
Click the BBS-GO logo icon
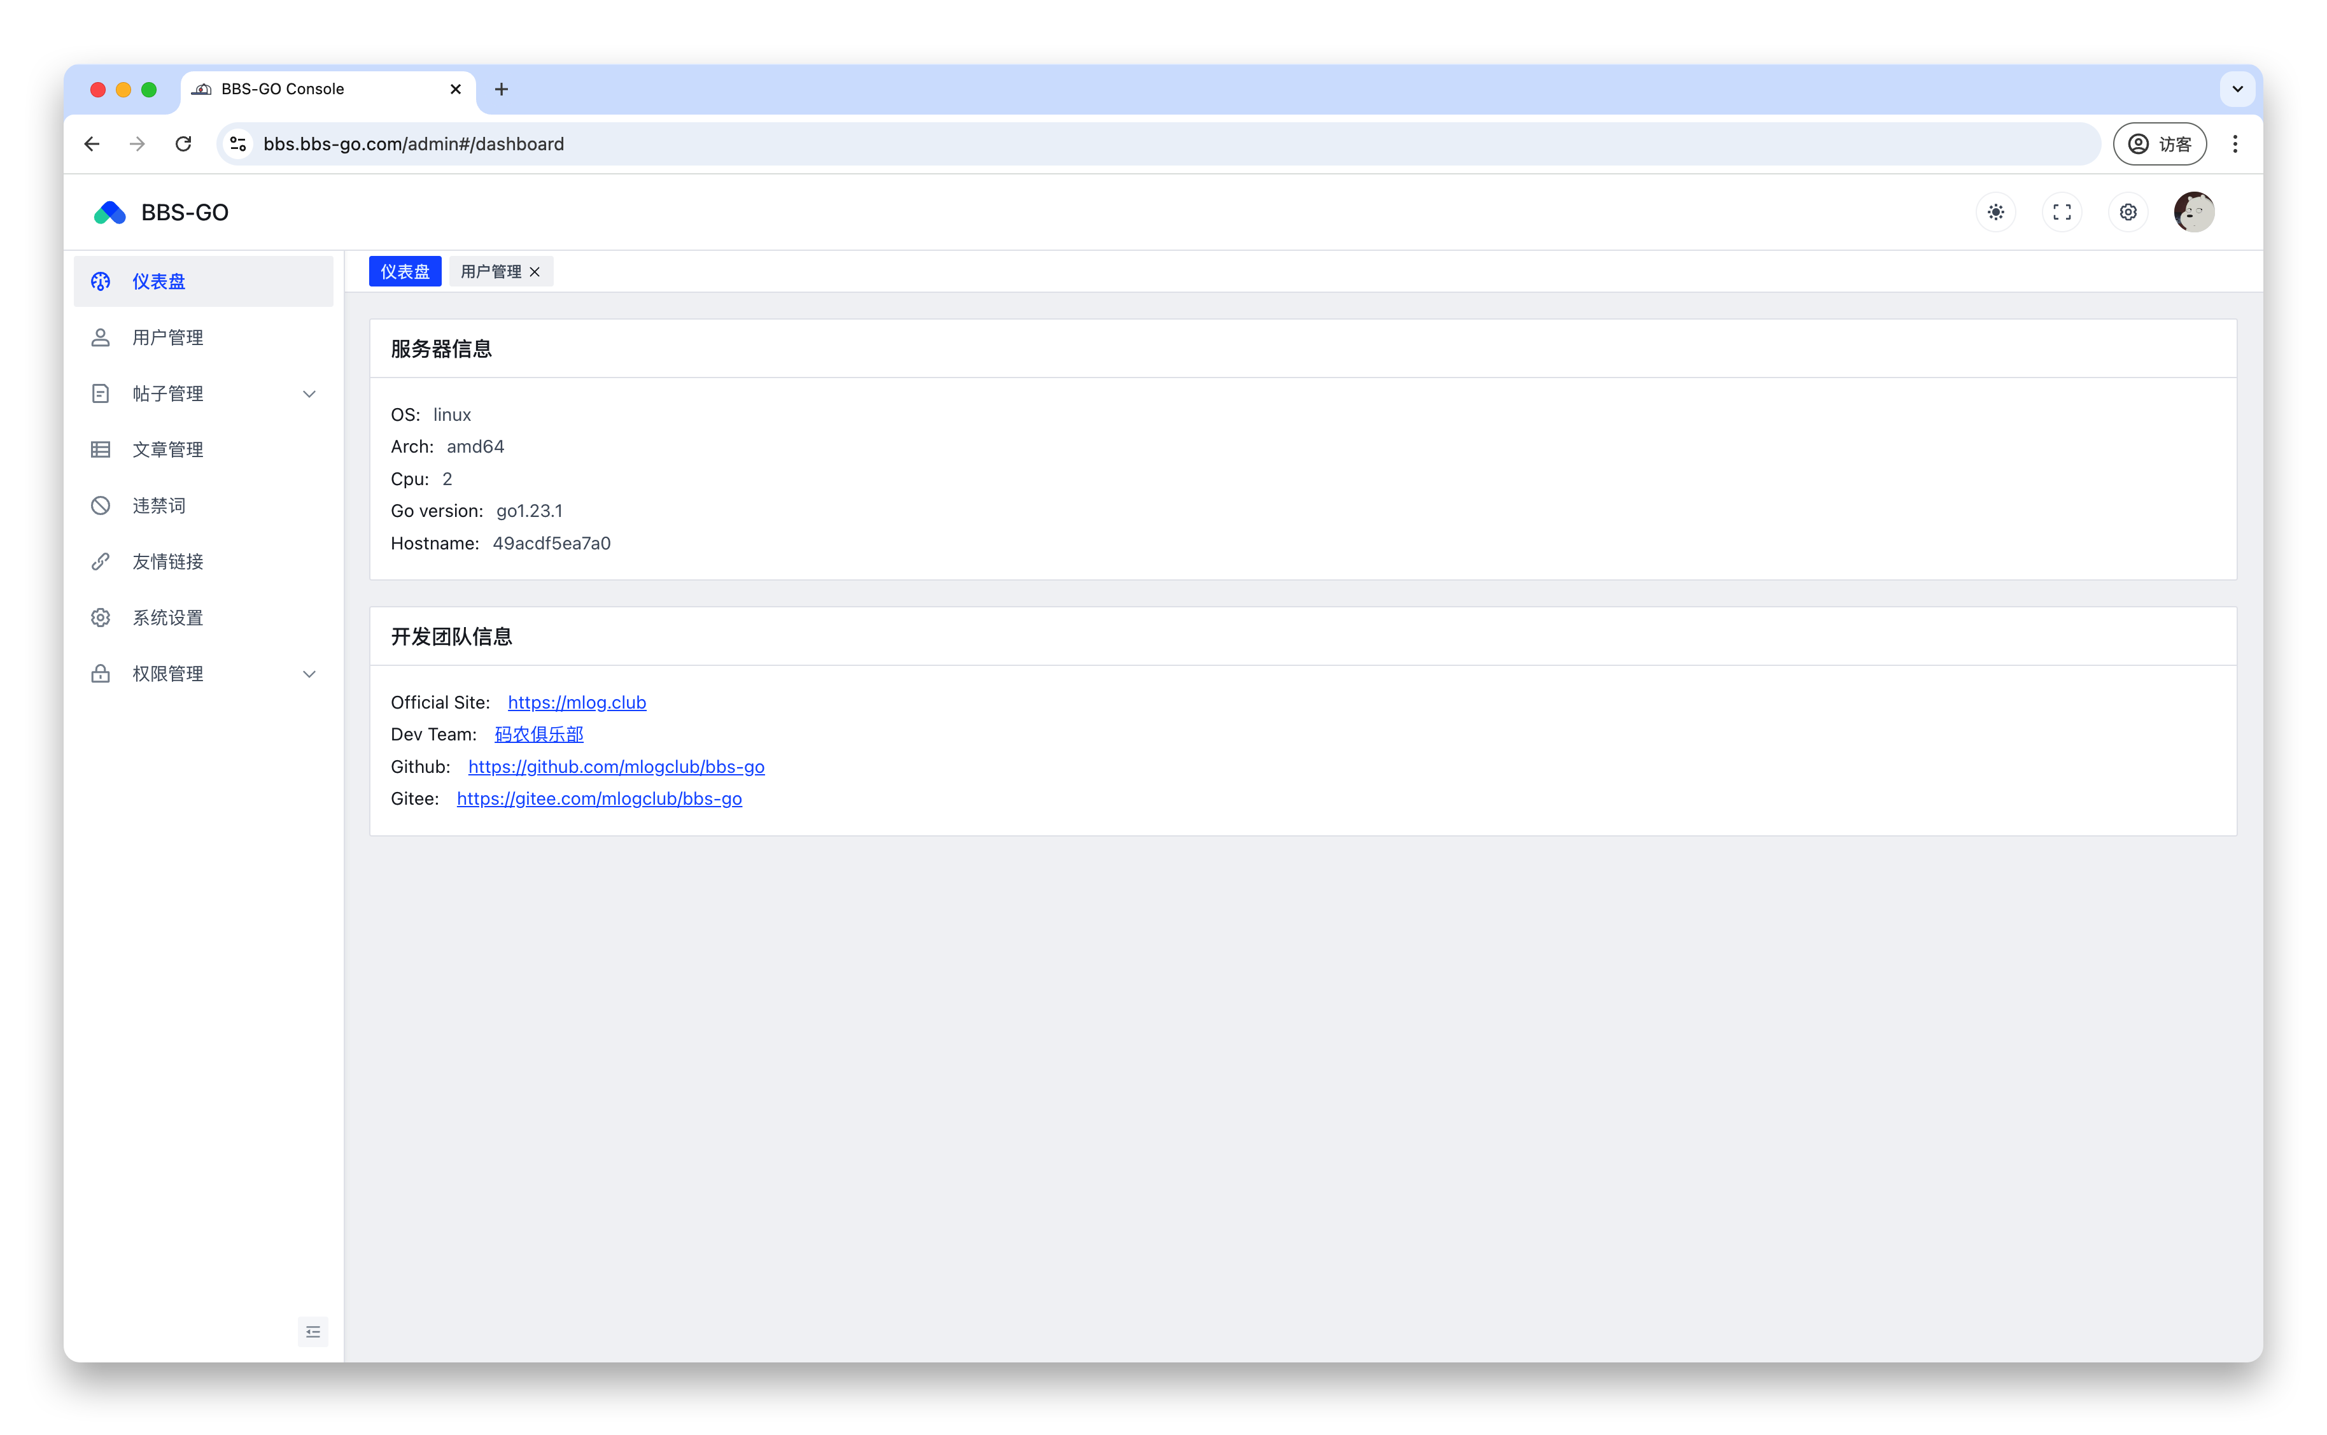click(110, 213)
